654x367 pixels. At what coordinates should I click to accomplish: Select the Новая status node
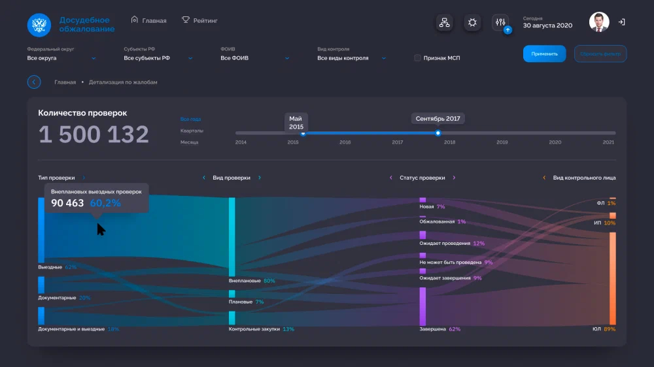point(422,200)
